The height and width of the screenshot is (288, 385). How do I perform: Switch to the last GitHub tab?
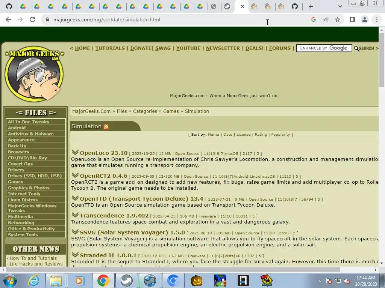(295, 6)
